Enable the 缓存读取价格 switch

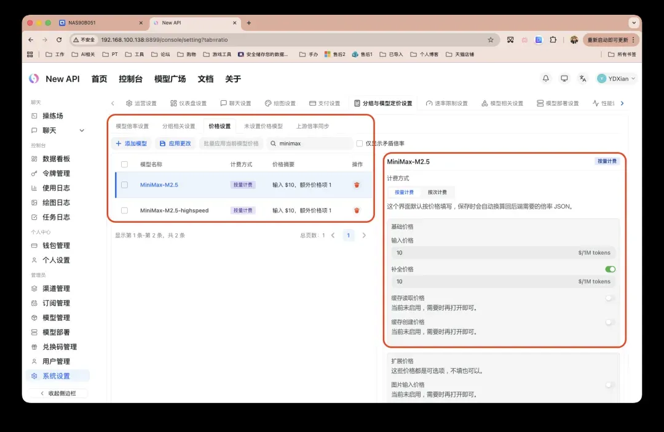[x=610, y=298]
